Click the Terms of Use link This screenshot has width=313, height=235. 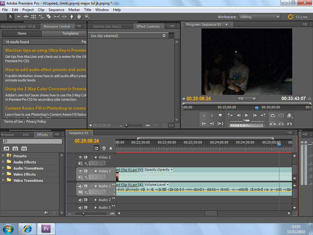[13, 121]
